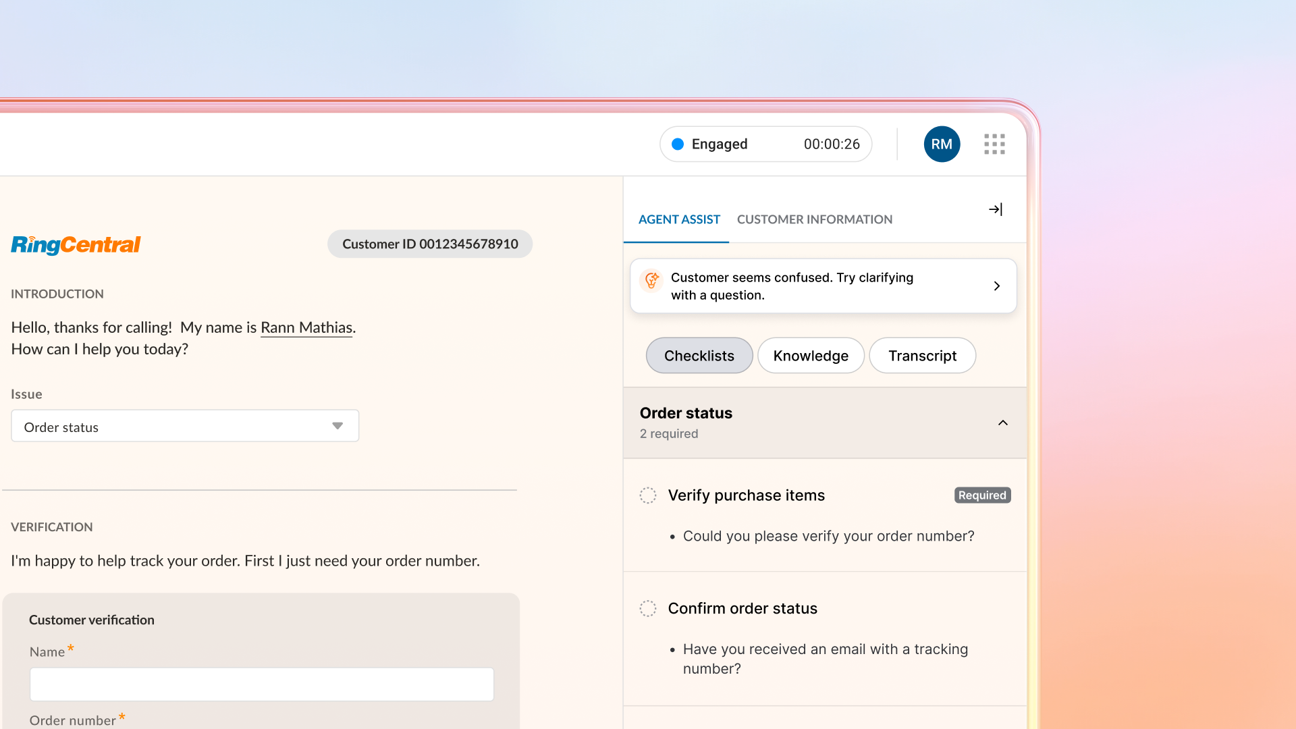Screen dimensions: 1296x729
Task: Open the Engaged status selector
Action: pyautogui.click(x=765, y=144)
